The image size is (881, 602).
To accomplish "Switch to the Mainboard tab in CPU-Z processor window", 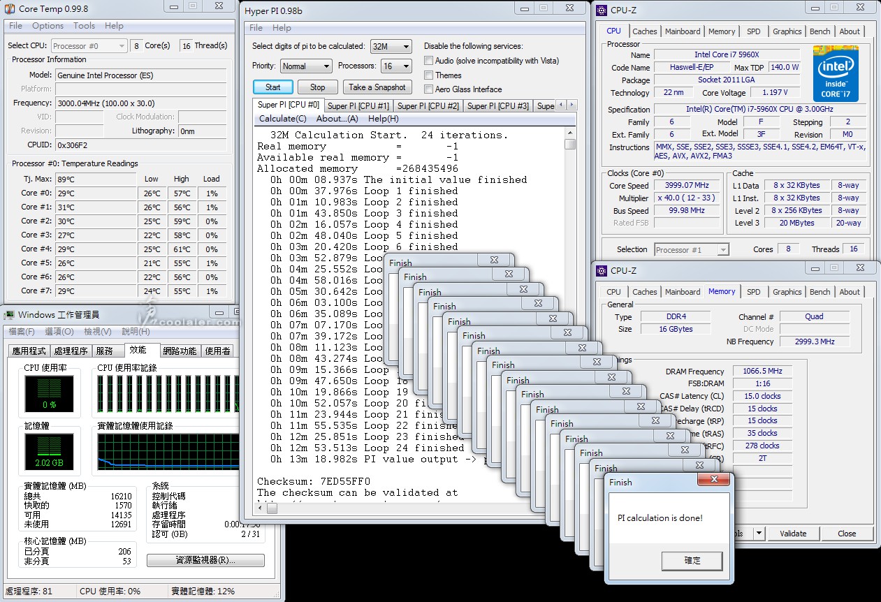I will pyautogui.click(x=683, y=31).
